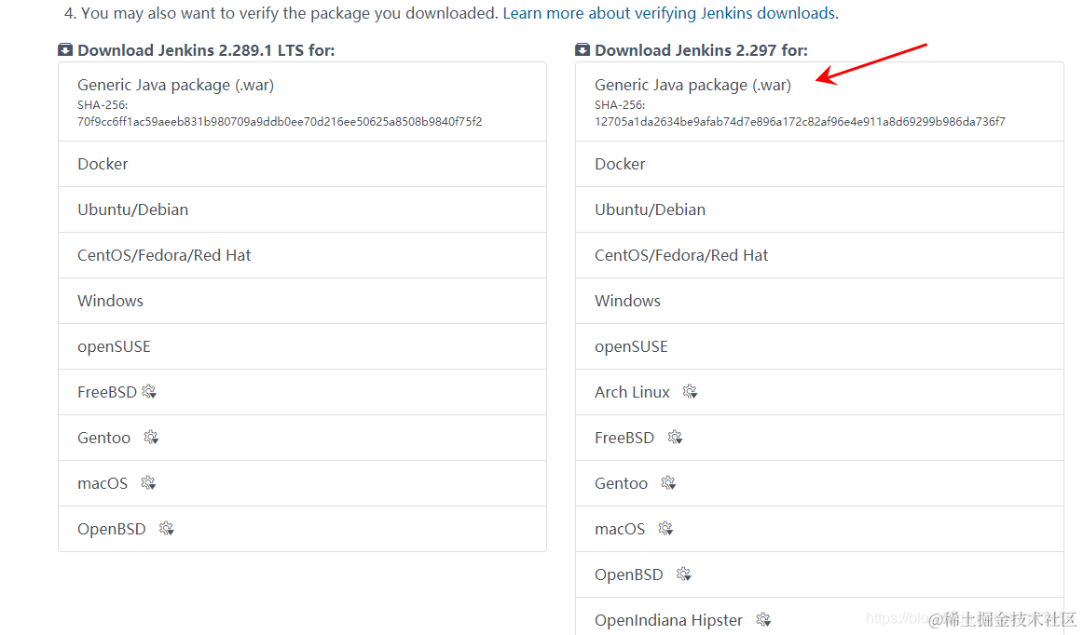
Task: Click third-party gear icon next to LTS FreeBSD
Action: click(x=149, y=392)
